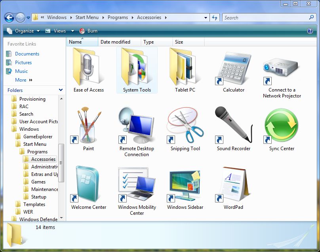Viewport: 320px width, 252px height.
Task: Select Accessories folder in tree
Action: point(39,159)
